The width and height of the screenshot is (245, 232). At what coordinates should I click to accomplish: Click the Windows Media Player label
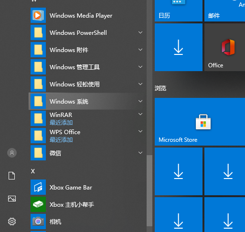point(81,16)
